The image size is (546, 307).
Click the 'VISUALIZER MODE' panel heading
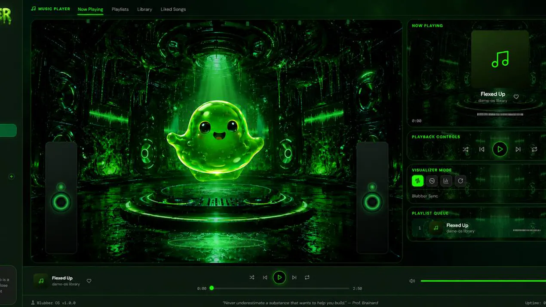click(432, 170)
